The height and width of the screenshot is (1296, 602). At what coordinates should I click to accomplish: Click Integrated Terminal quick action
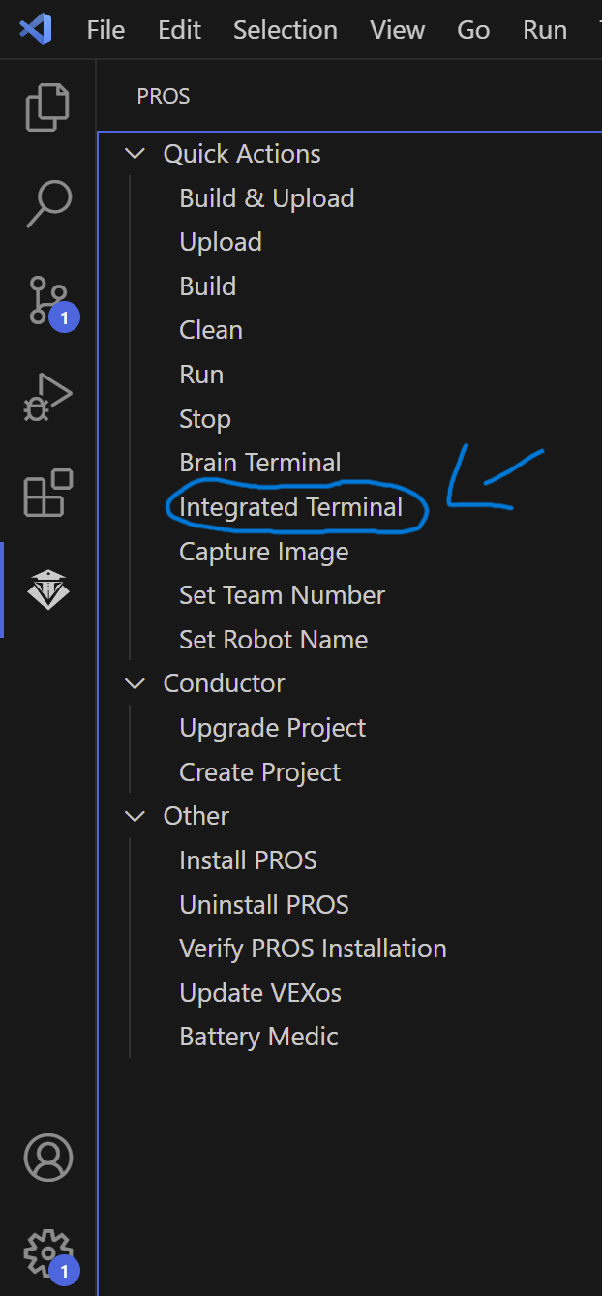[290, 507]
